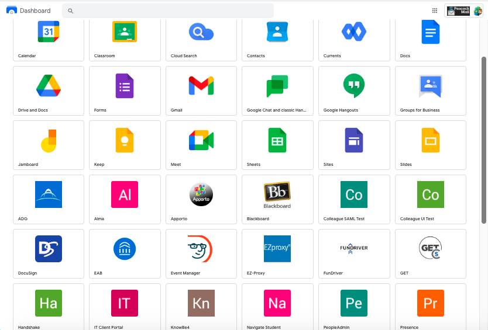Open the Event Manager icon
Screen dimensions: 488x330
pyautogui.click(x=200, y=249)
